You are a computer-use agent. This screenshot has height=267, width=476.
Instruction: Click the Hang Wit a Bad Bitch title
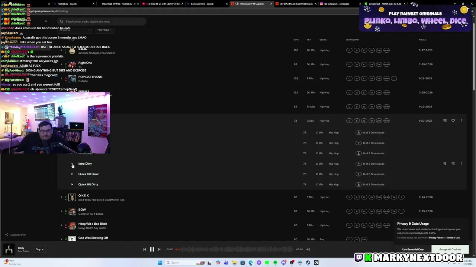pos(93,224)
